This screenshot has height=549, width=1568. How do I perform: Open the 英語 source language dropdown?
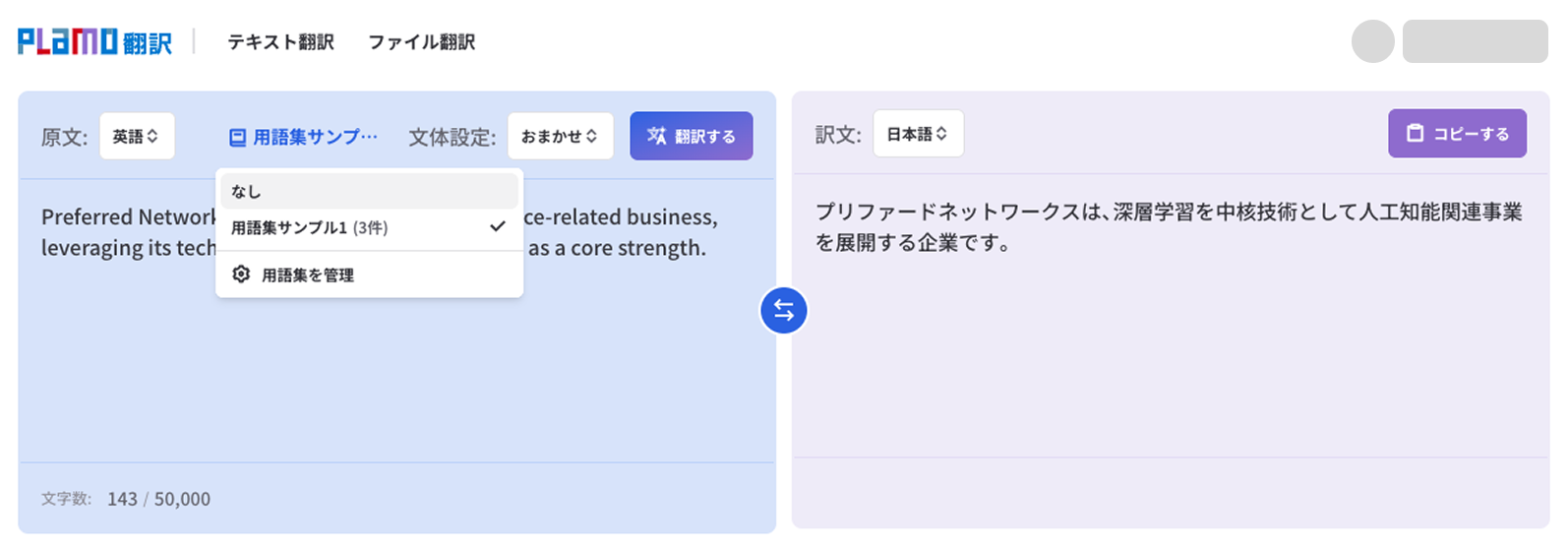(137, 137)
